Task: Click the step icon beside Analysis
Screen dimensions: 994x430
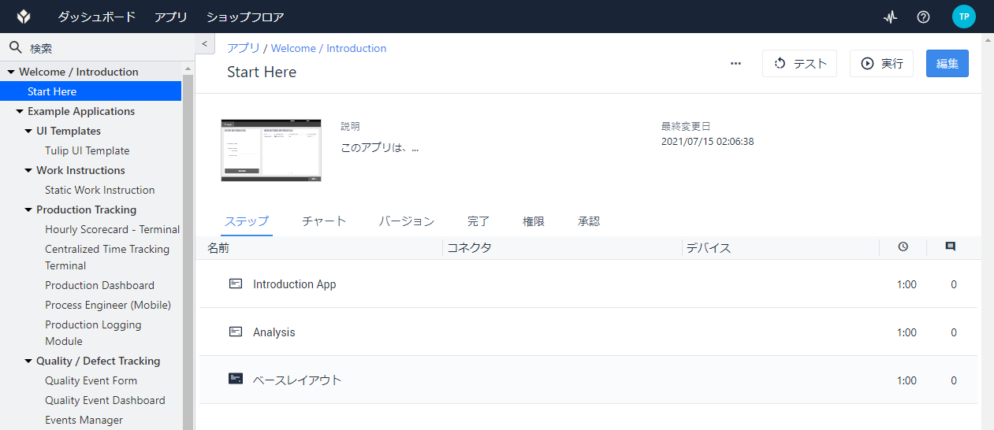Action: pyautogui.click(x=236, y=332)
